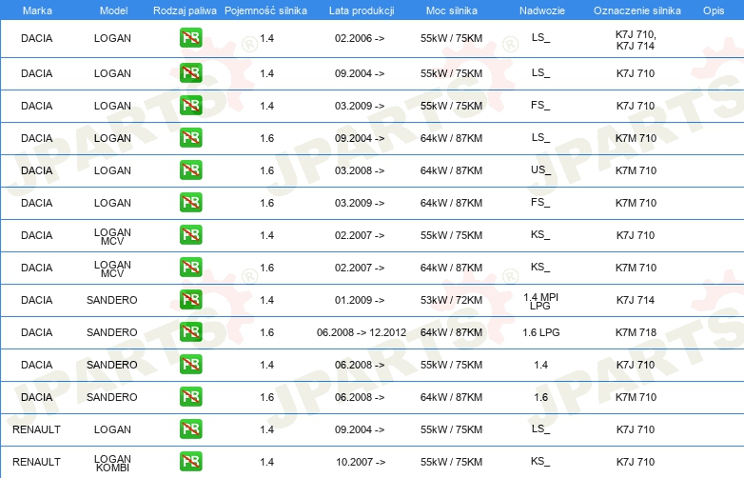This screenshot has height=478, width=744.
Task: Select 'RENAULT' cell in the Logan LS_ row
Action: (36, 429)
